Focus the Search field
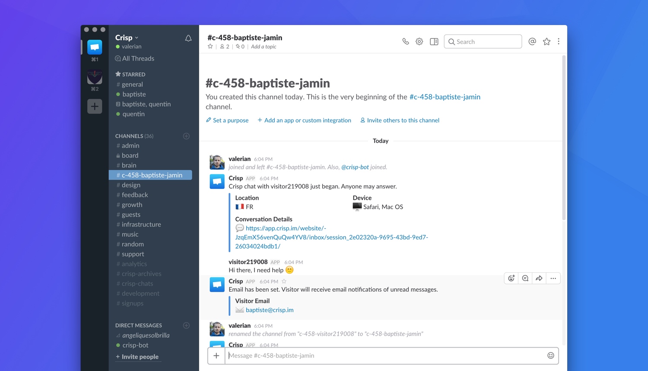648x371 pixels. click(483, 41)
